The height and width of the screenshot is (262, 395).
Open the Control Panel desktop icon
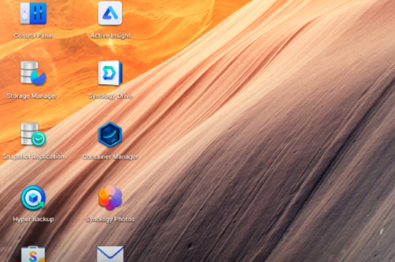point(33,14)
